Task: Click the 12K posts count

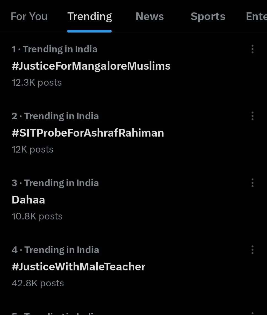Action: click(33, 150)
